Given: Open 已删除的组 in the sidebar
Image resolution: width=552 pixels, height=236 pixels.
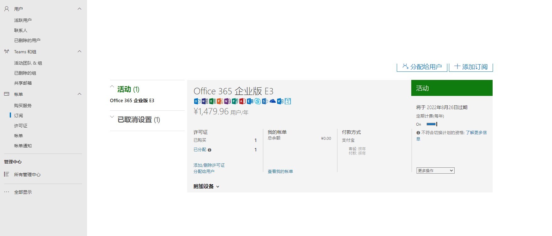Looking at the screenshot, I should pos(25,73).
